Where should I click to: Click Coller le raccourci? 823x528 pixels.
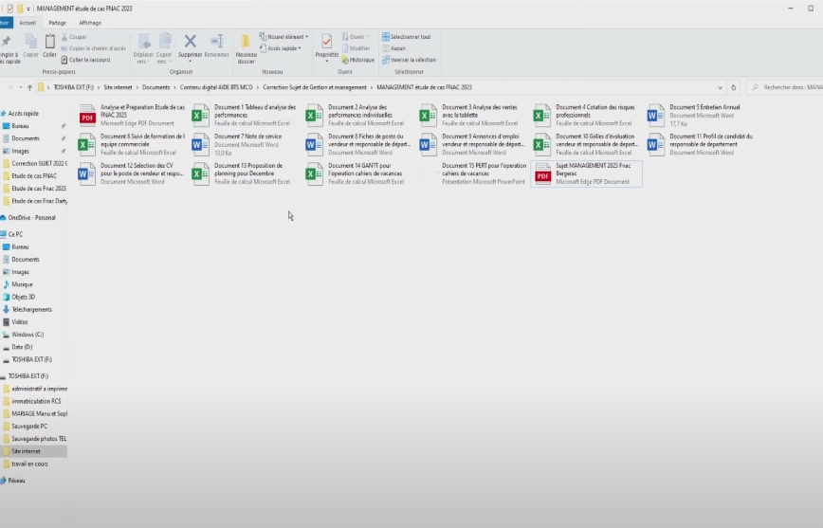(86, 60)
